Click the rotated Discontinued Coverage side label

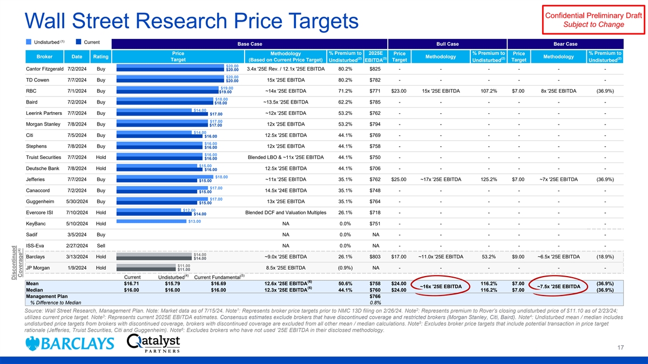[x=16, y=263]
